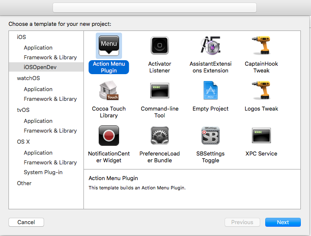Screen dimensions: 311x236
Task: Click the 'Cocoa Touch Library' label
Action: click(109, 112)
